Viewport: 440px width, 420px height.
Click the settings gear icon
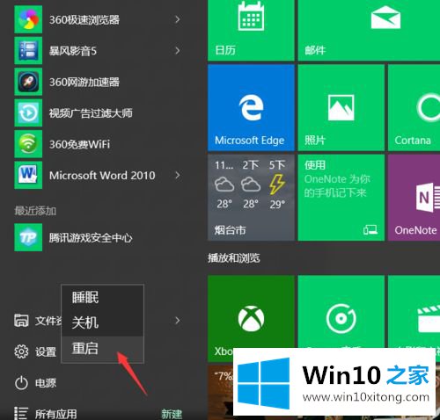tap(21, 351)
